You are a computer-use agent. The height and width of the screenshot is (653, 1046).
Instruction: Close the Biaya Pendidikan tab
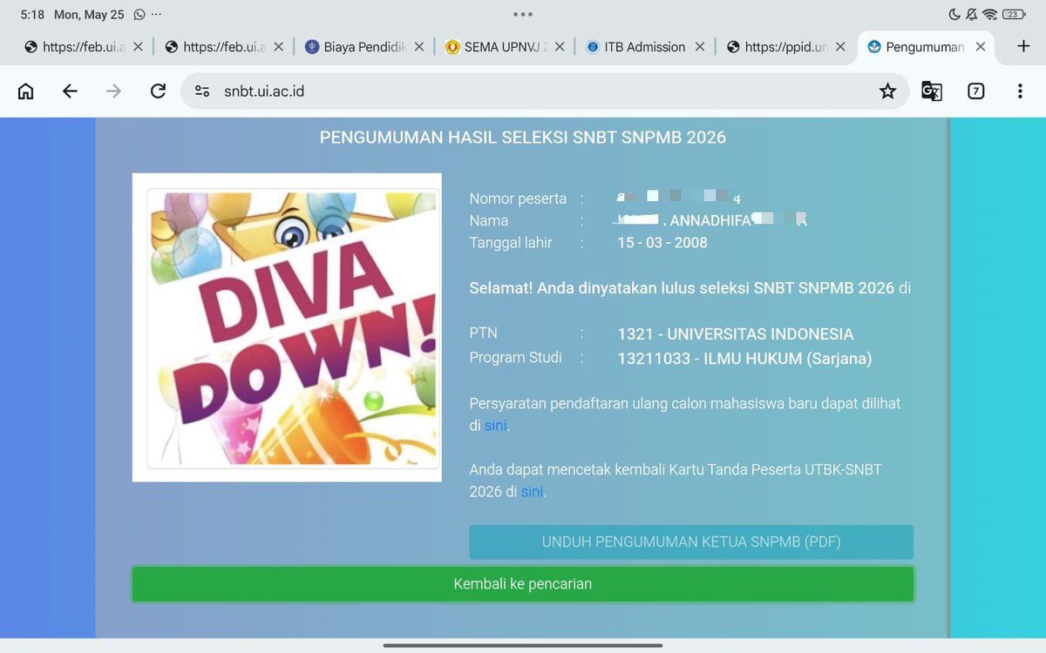pos(419,47)
